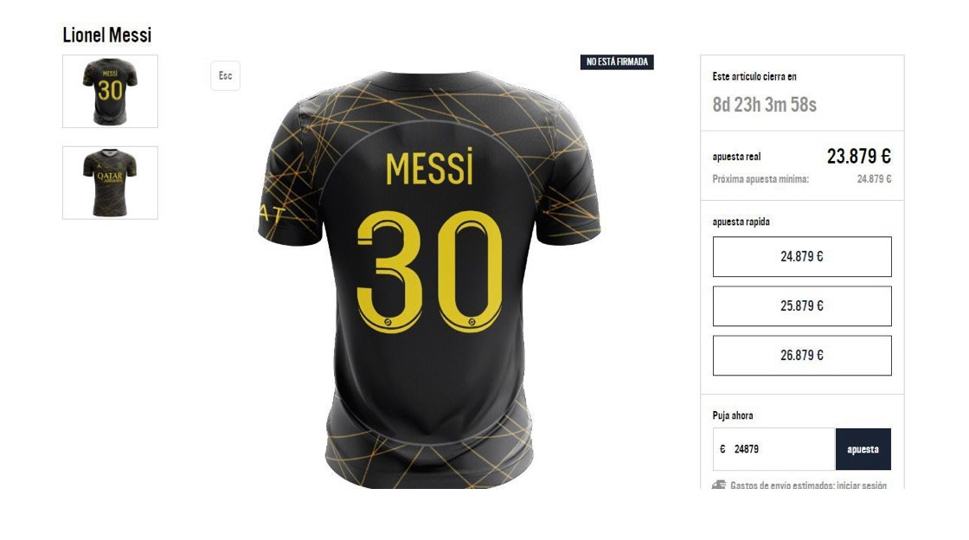969x540 pixels.
Task: Click the current bid amount 23.879 €
Action: (859, 157)
